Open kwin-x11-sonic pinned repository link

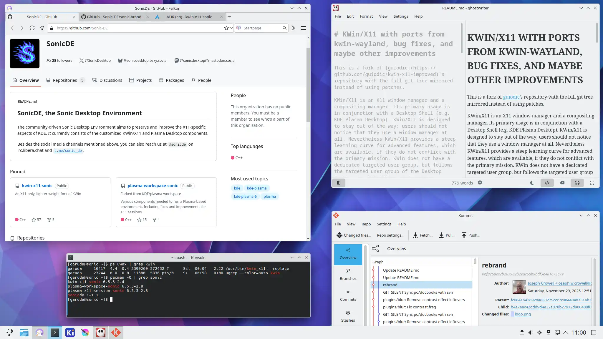(37, 186)
